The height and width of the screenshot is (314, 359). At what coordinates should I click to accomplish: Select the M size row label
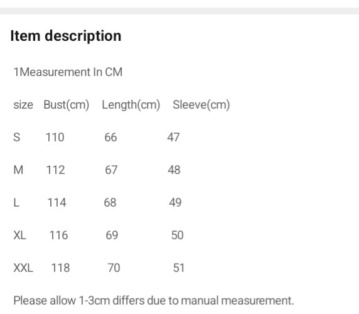coord(18,170)
